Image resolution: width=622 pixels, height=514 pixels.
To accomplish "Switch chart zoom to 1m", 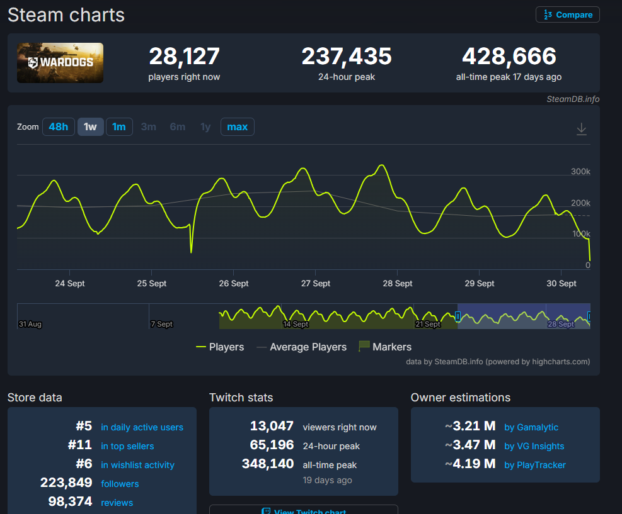I will tap(119, 126).
